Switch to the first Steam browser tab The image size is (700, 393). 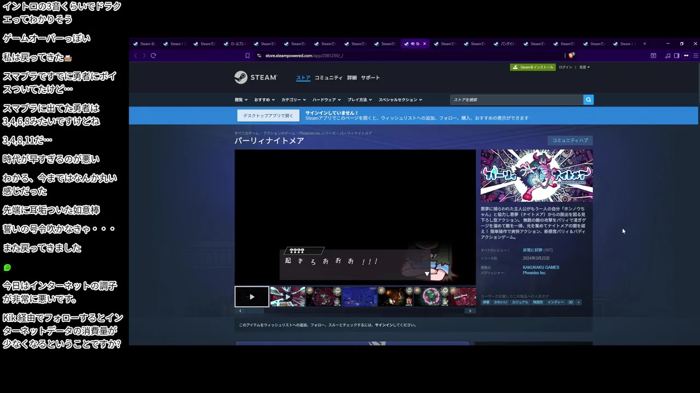(x=144, y=44)
